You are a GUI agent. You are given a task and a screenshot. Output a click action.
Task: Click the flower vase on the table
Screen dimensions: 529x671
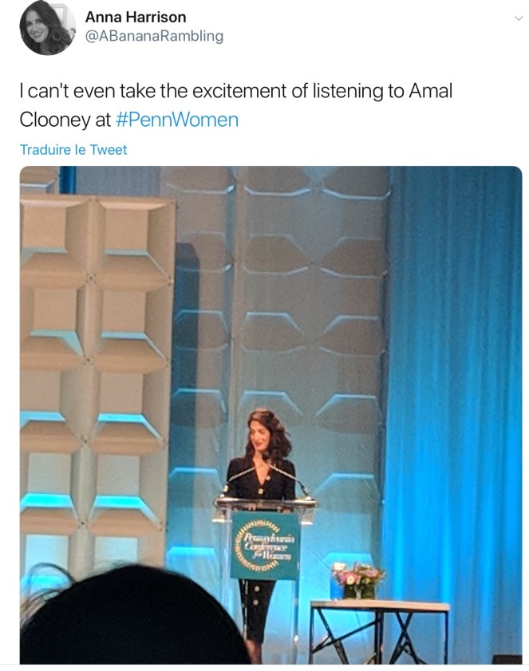(x=359, y=581)
